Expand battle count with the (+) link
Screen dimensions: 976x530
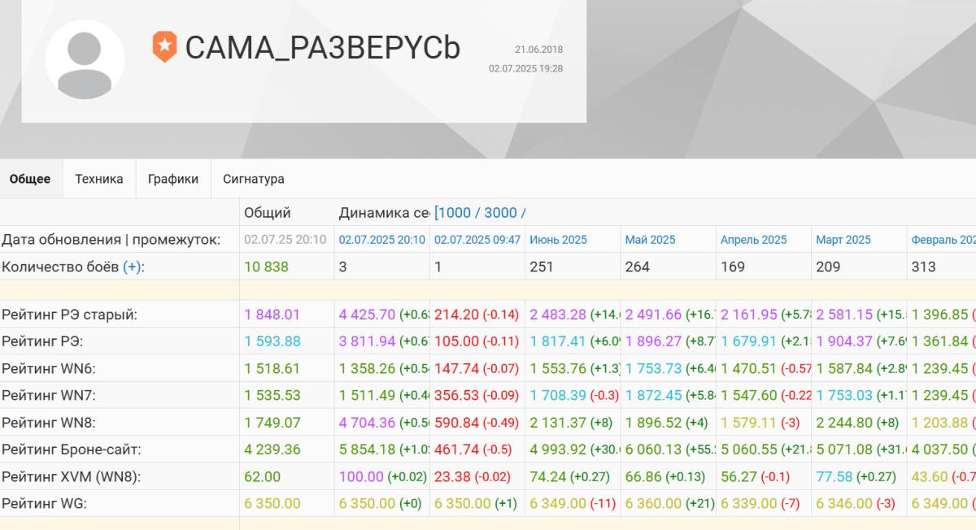pyautogui.click(x=133, y=267)
